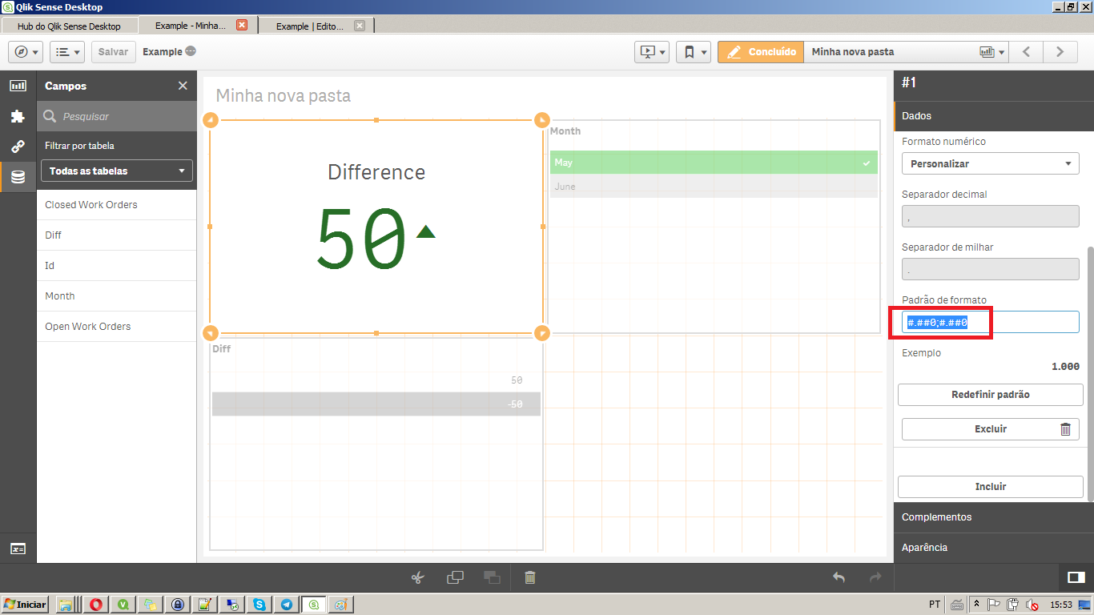This screenshot has width=1094, height=615.
Task: Click the Minha nova pasta sheet title
Action: coord(284,96)
